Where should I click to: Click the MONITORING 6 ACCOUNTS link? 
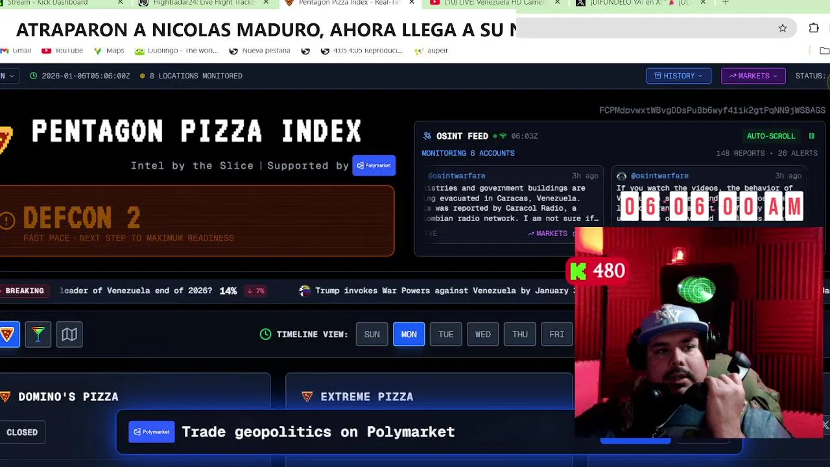(x=468, y=153)
